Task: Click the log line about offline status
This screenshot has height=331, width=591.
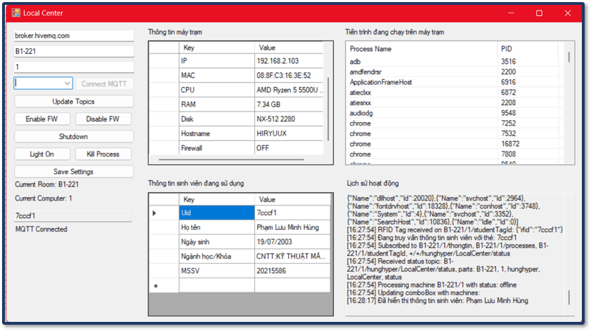Action: [432, 285]
